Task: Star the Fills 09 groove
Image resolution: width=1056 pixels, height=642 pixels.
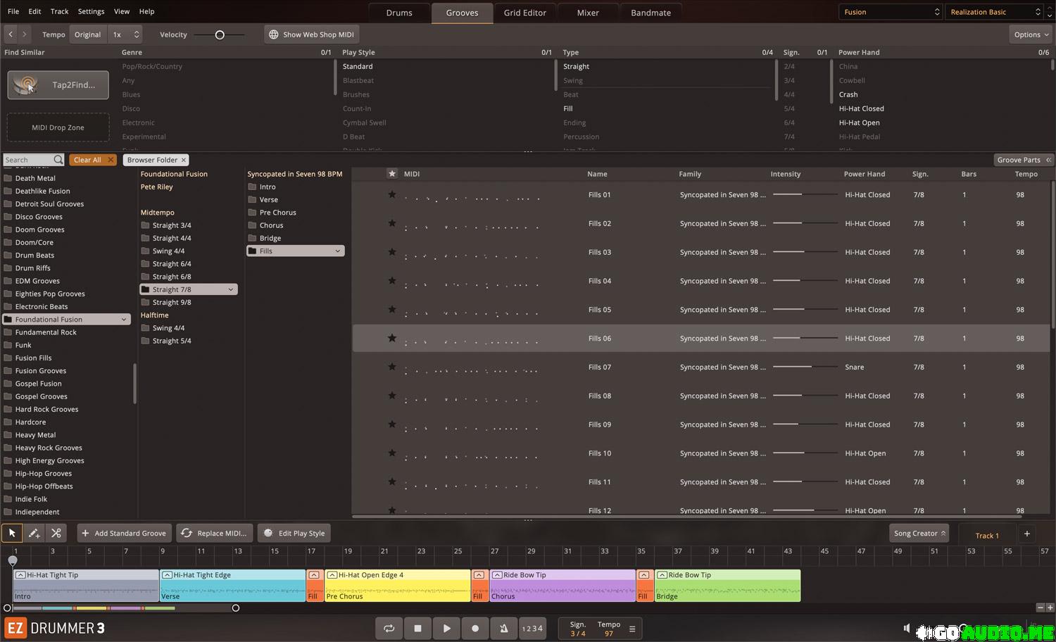Action: [x=392, y=424]
